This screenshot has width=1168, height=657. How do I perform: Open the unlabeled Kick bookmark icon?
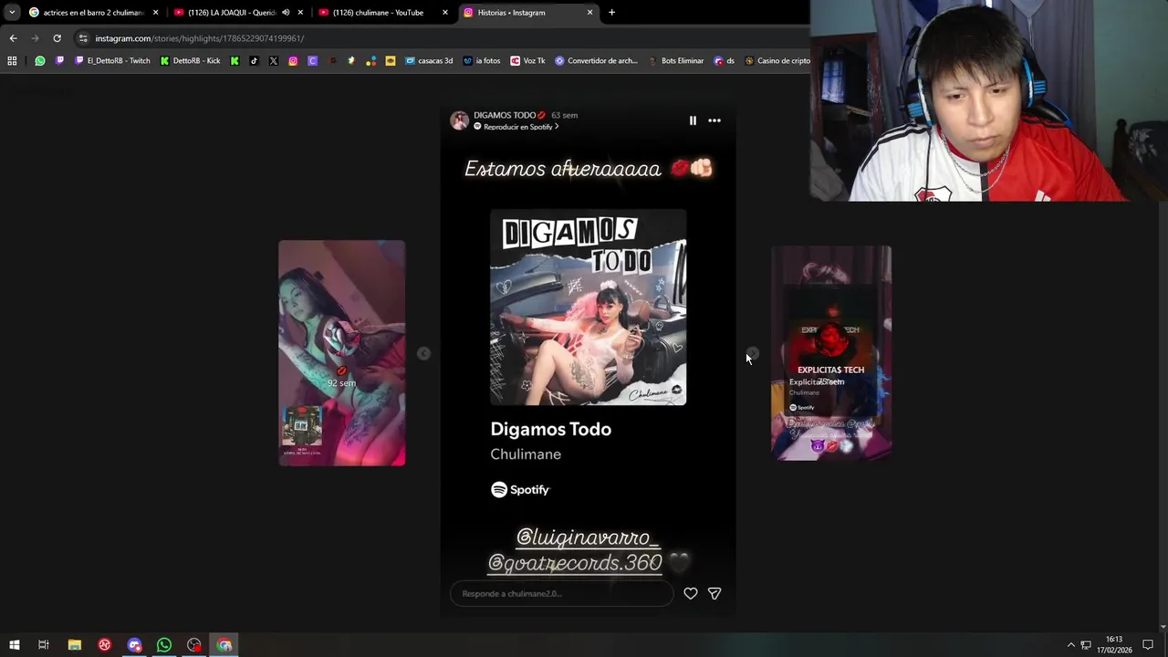[x=235, y=61]
